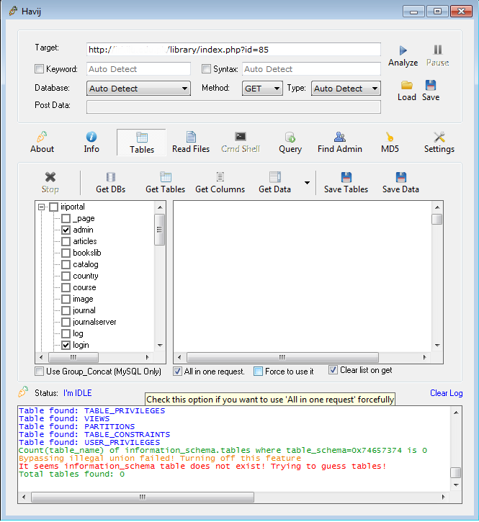This screenshot has height=522, width=479.
Task: Switch to the Query tab
Action: click(x=290, y=143)
